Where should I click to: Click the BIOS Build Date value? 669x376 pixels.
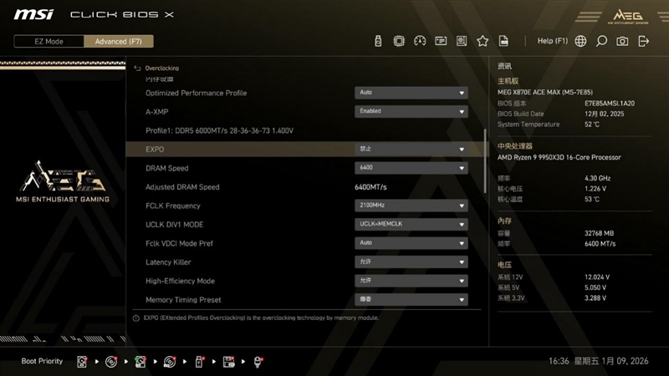point(604,114)
